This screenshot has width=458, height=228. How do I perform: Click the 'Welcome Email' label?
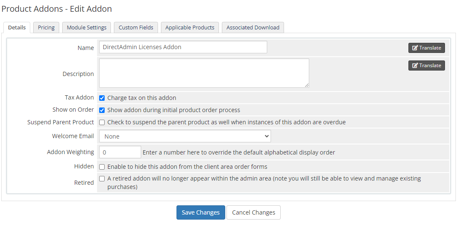pos(73,136)
